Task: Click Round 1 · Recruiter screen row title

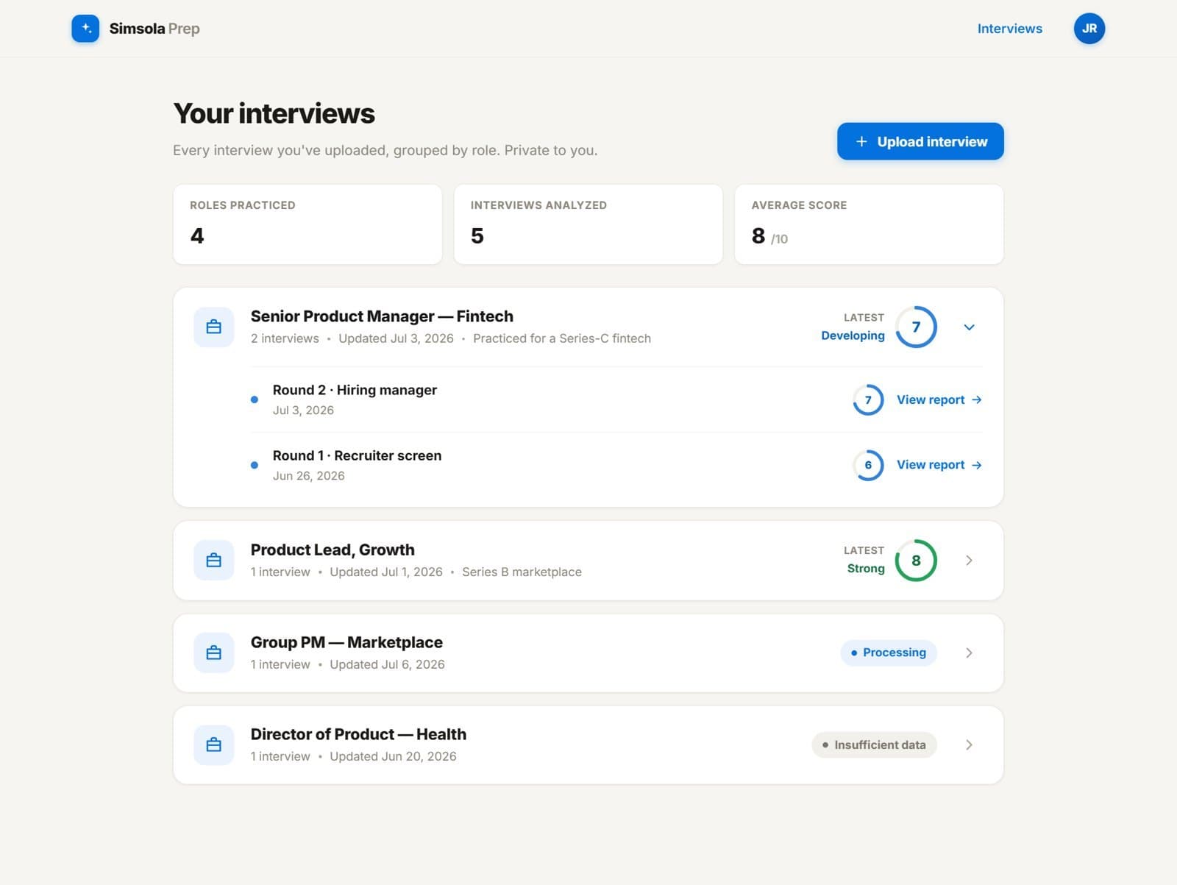Action: 357,455
